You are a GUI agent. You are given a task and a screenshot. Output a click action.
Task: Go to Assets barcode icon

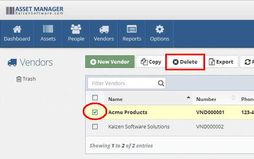click(48, 29)
